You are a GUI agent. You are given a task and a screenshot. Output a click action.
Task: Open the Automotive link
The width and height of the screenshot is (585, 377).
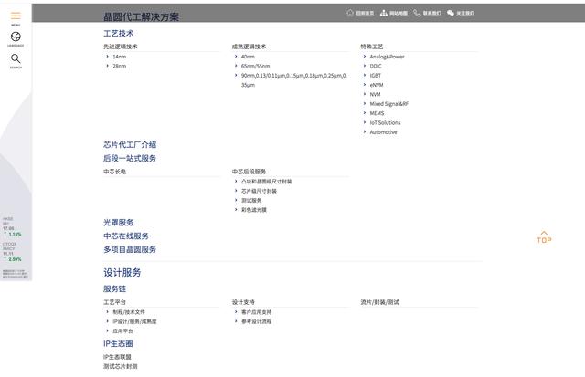383,131
